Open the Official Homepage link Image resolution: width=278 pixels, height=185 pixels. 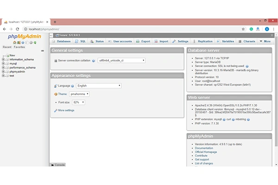coord(206,152)
